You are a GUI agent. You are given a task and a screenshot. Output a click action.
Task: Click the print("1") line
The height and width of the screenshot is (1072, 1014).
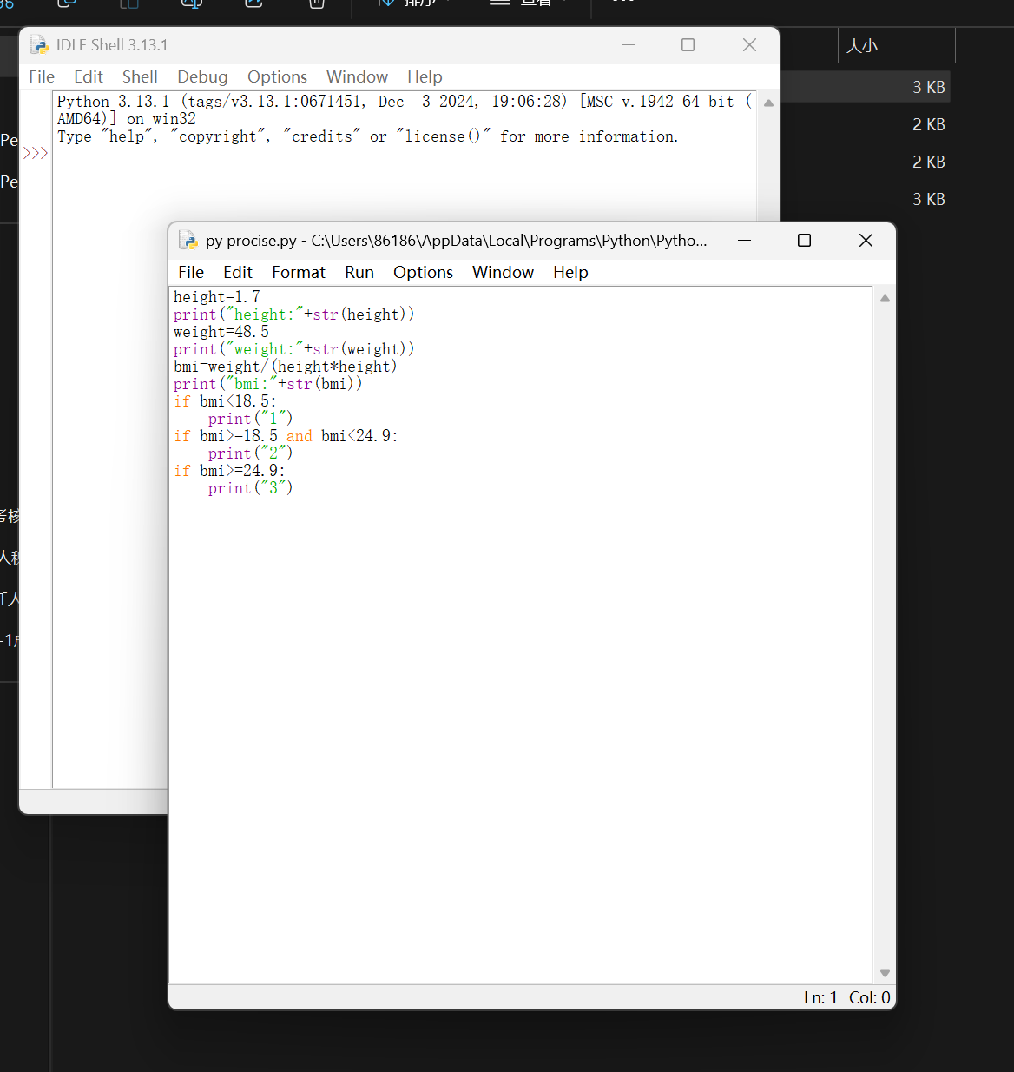(250, 419)
